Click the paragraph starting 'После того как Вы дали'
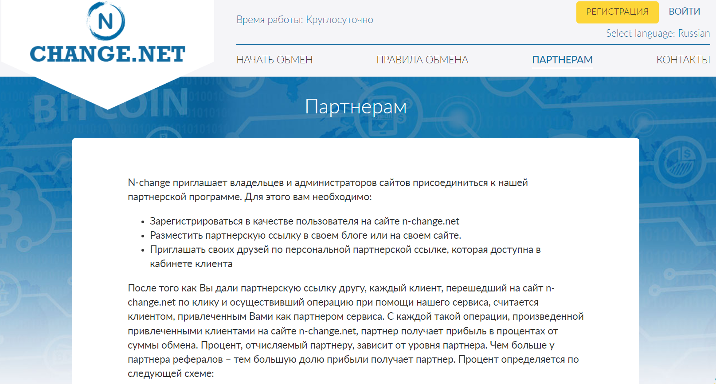 click(x=356, y=331)
